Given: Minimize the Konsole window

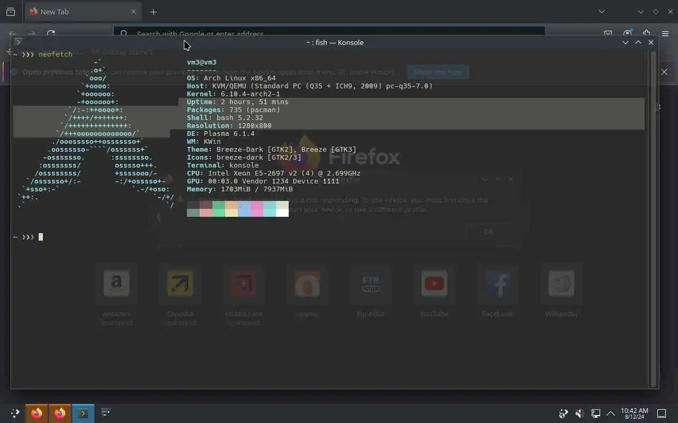Looking at the screenshot, I should pyautogui.click(x=626, y=42).
